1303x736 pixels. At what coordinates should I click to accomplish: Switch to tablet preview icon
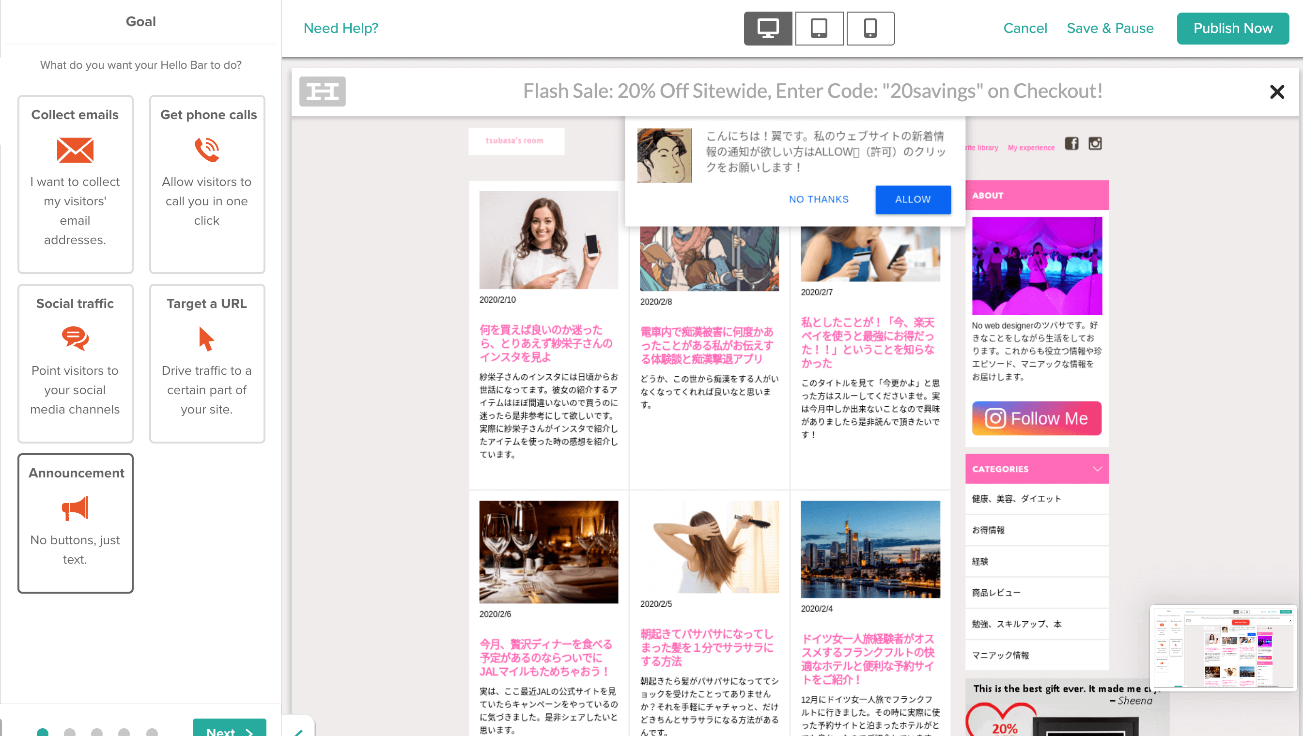pos(819,28)
